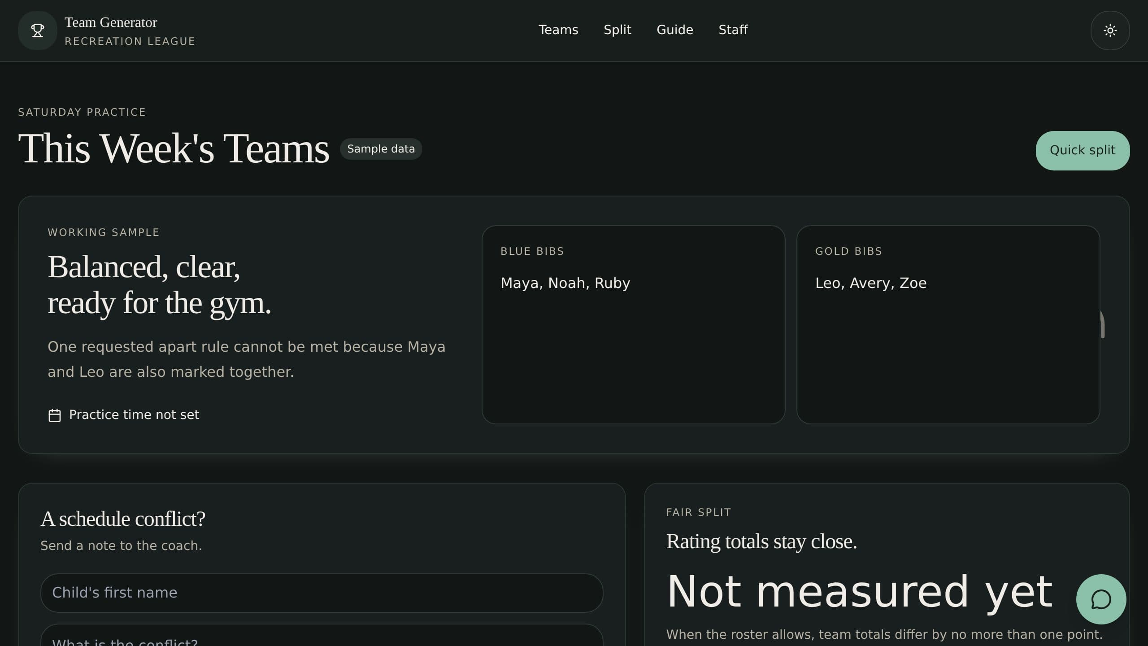Click the A schedule conflict? heading

click(123, 519)
